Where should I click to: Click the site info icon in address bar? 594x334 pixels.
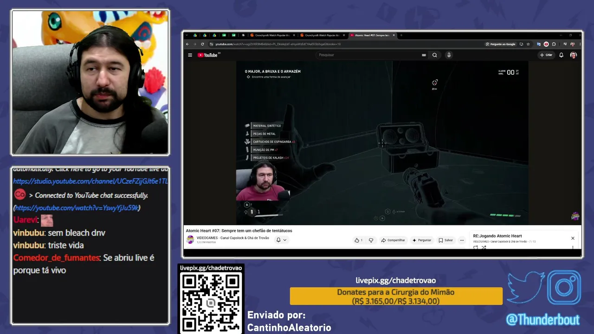tap(211, 44)
